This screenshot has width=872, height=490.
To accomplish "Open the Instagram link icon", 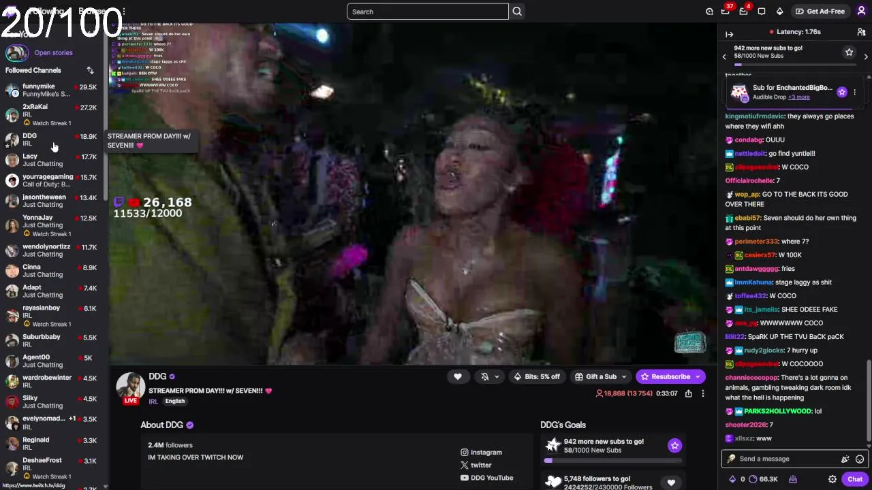I will 465,452.
